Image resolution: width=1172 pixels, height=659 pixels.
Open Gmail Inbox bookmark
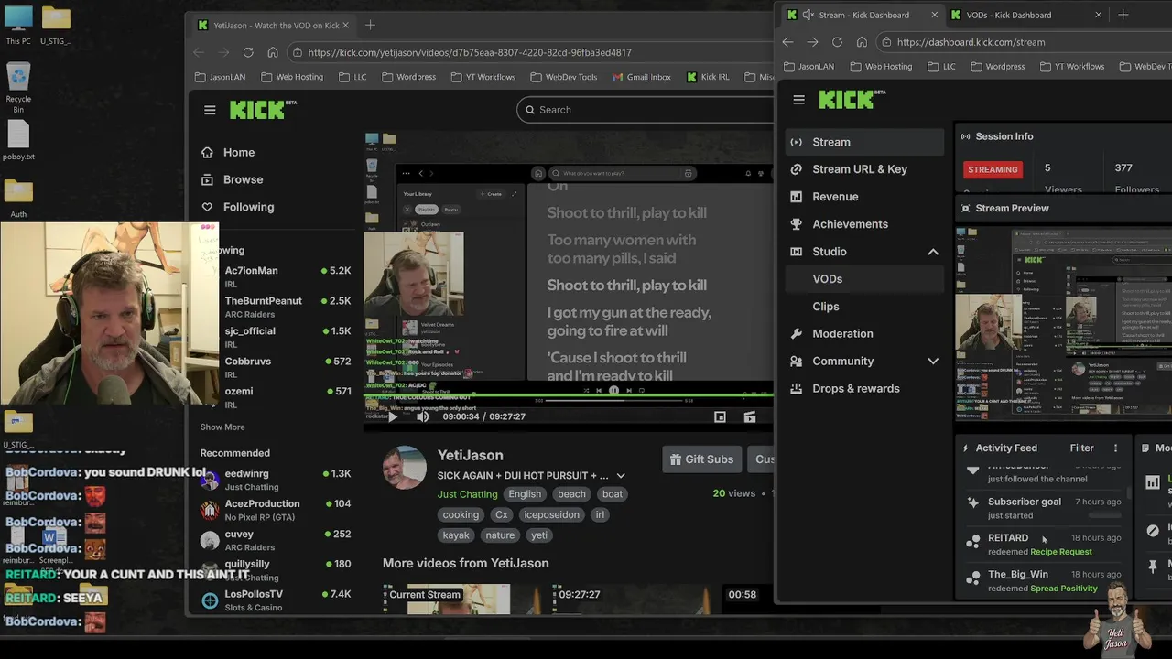[641, 77]
